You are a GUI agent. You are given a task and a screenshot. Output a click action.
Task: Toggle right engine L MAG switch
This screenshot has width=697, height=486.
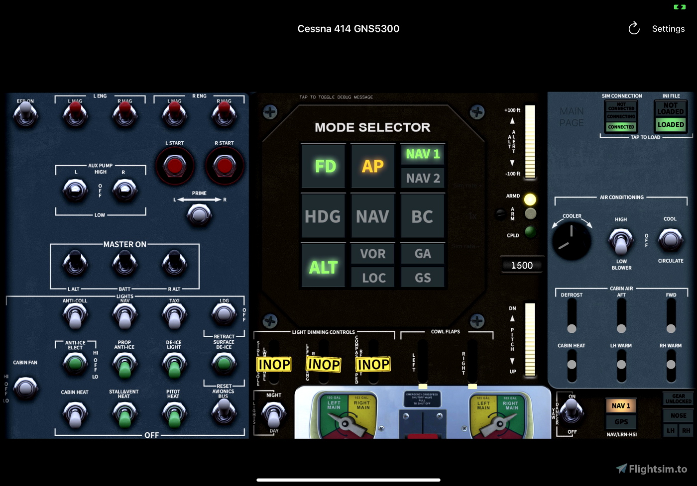pyautogui.click(x=174, y=114)
